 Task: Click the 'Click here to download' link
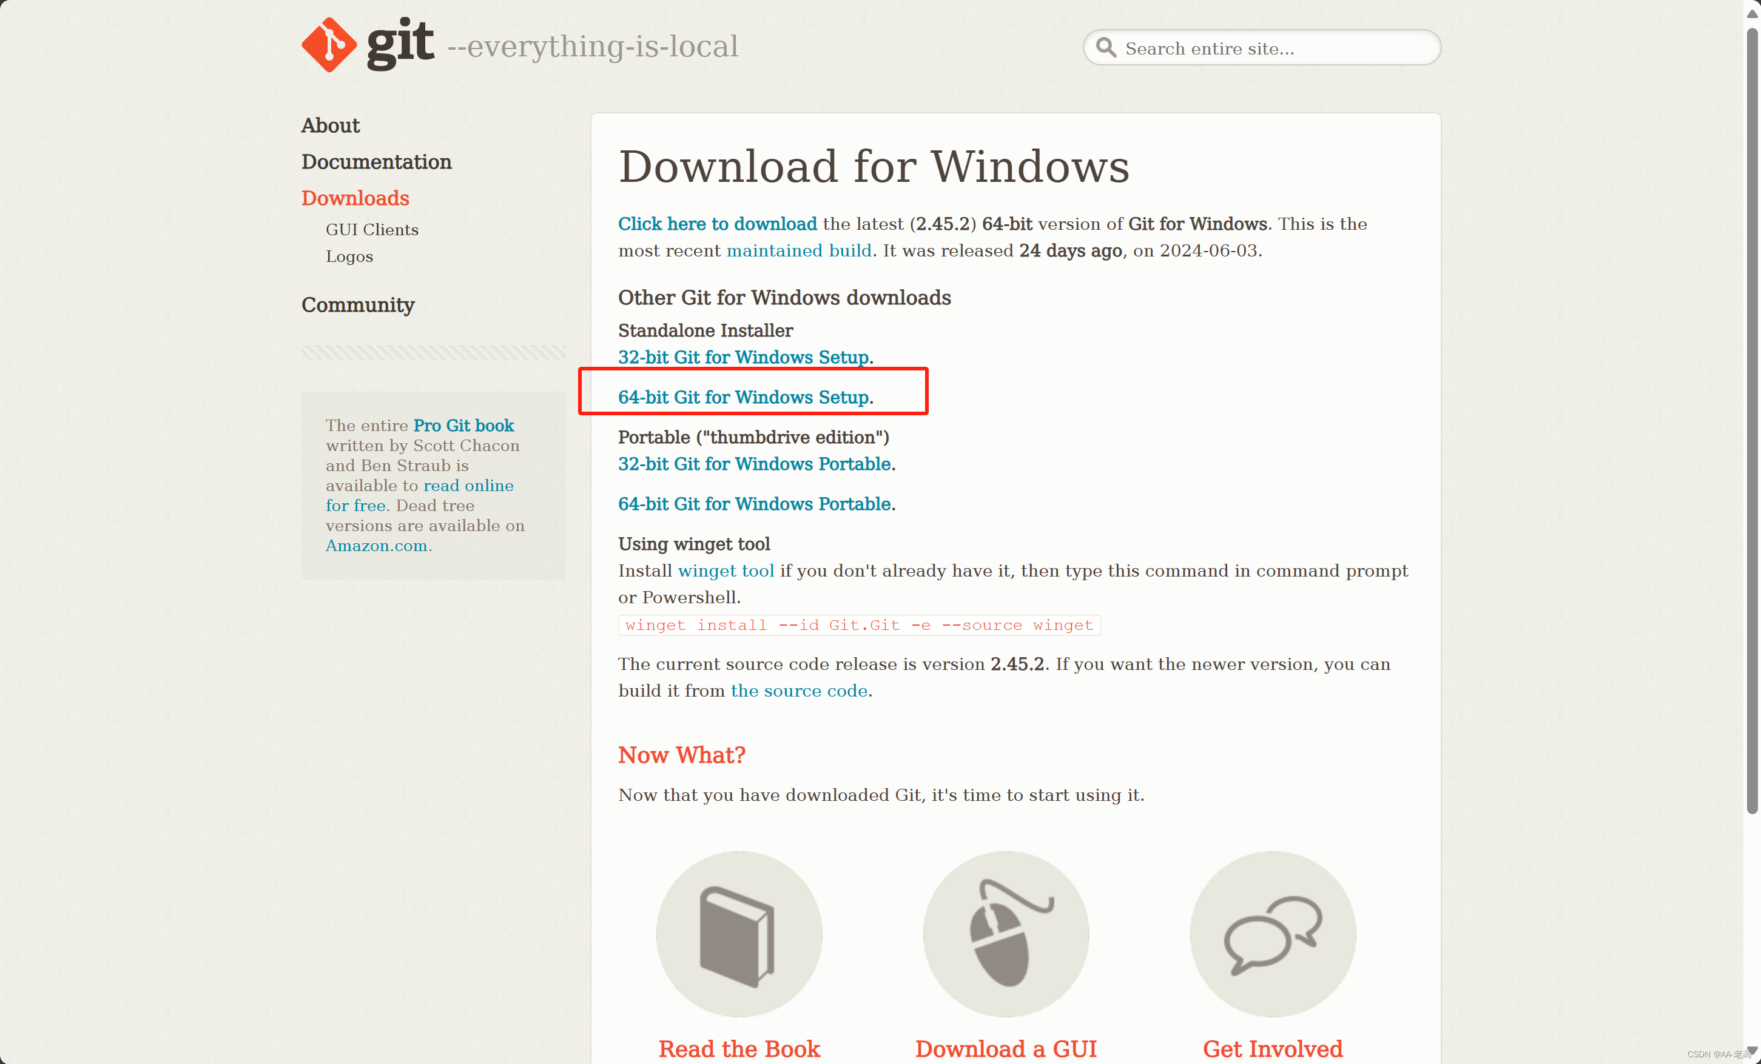pyautogui.click(x=717, y=224)
